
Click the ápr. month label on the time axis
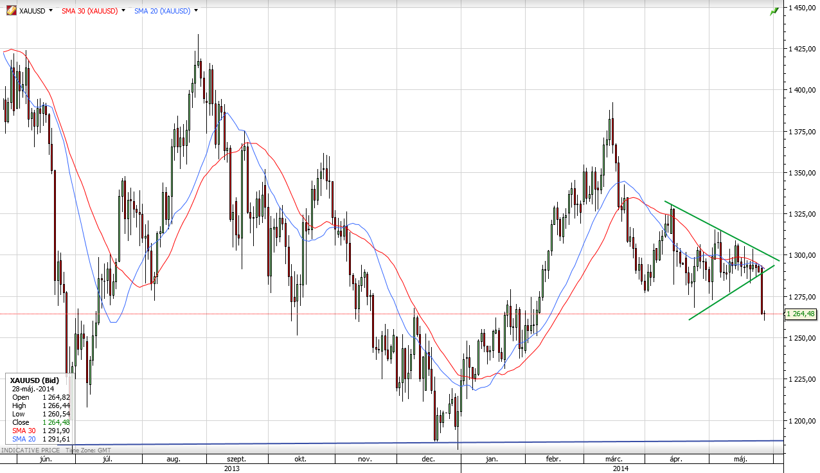(x=675, y=460)
